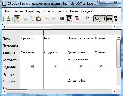Viewport: 123px width, 96px height.
Task: Select Студенти table cell under Прізвище
Action: click(x=32, y=52)
